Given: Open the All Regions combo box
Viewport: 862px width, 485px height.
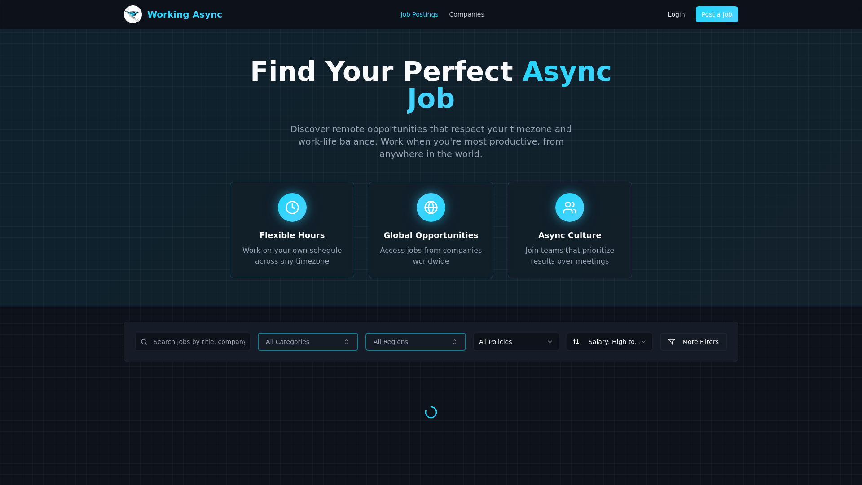Looking at the screenshot, I should (x=416, y=342).
